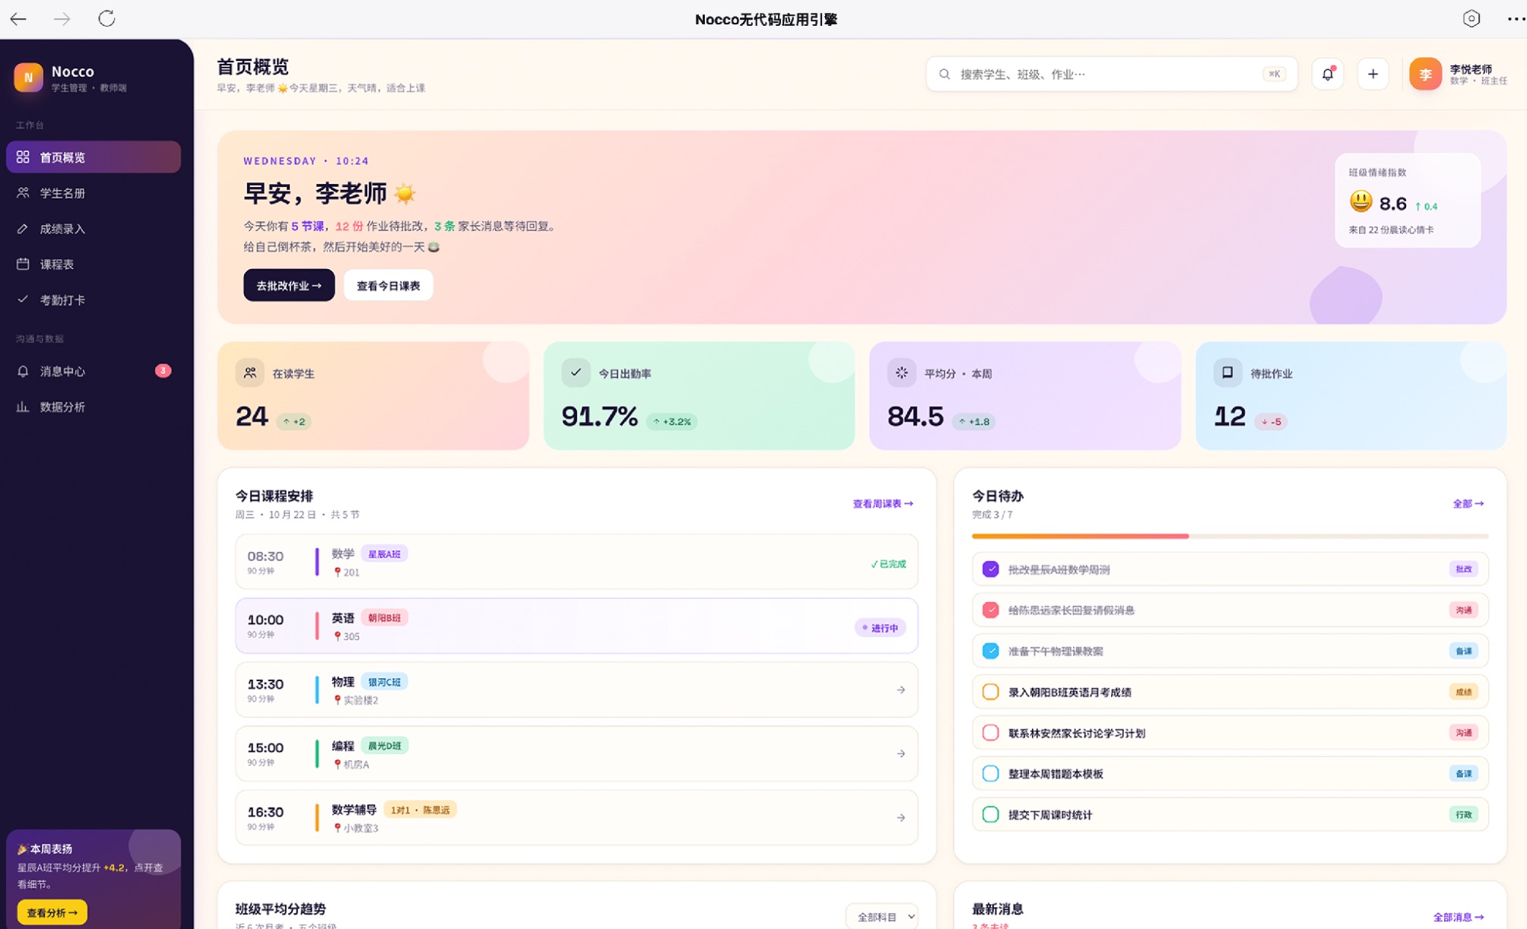
Task: Click the 批改 tag on 批改星辰A班
Action: (x=1463, y=569)
